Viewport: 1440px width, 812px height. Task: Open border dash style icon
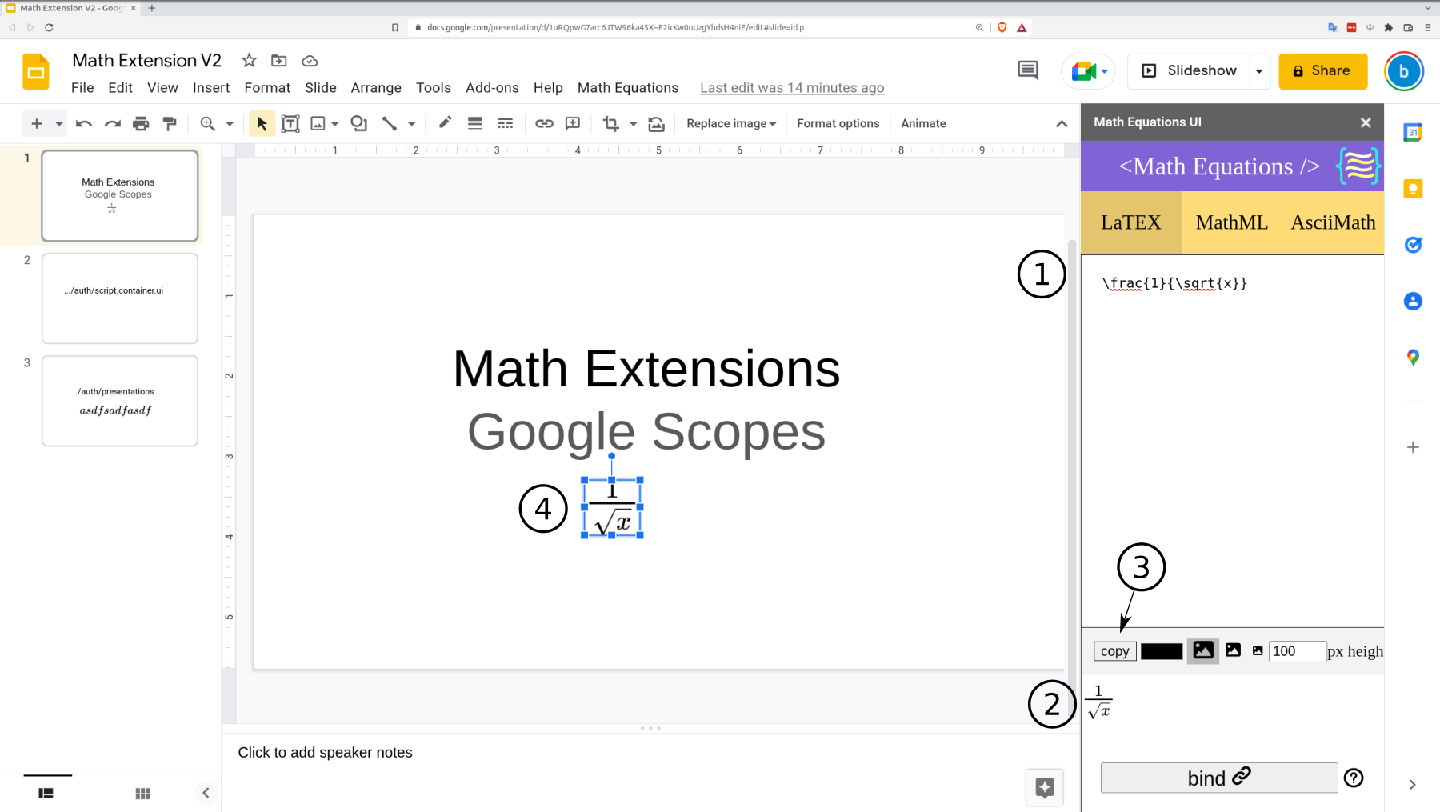coord(506,123)
